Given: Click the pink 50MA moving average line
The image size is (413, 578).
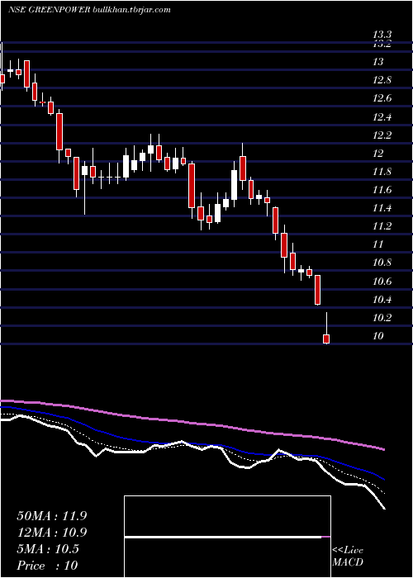Looking at the screenshot, I should pos(192,423).
